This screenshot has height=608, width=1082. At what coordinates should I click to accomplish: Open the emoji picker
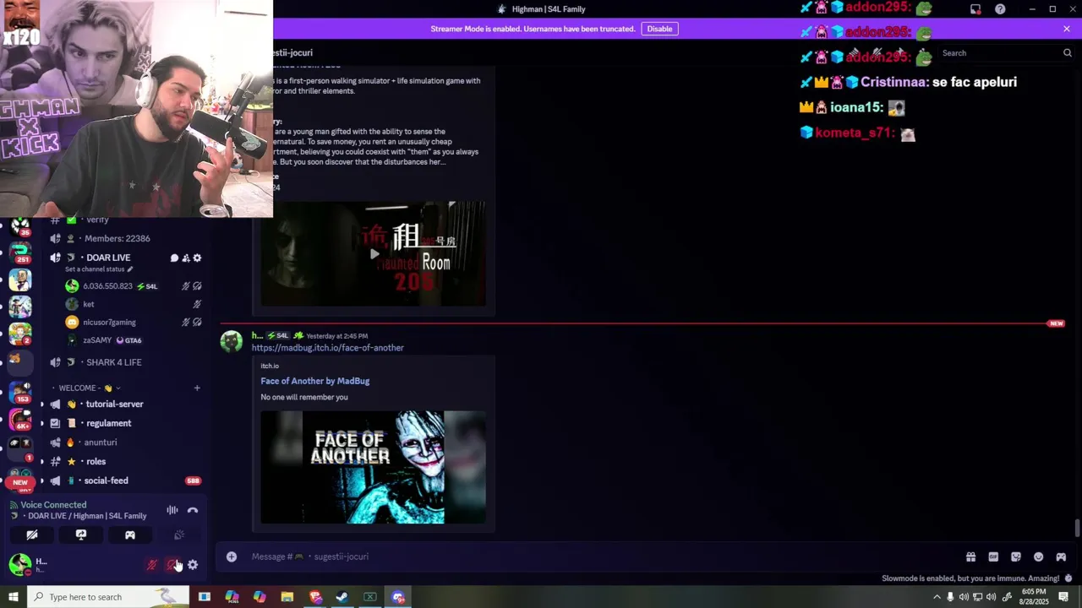point(1038,556)
